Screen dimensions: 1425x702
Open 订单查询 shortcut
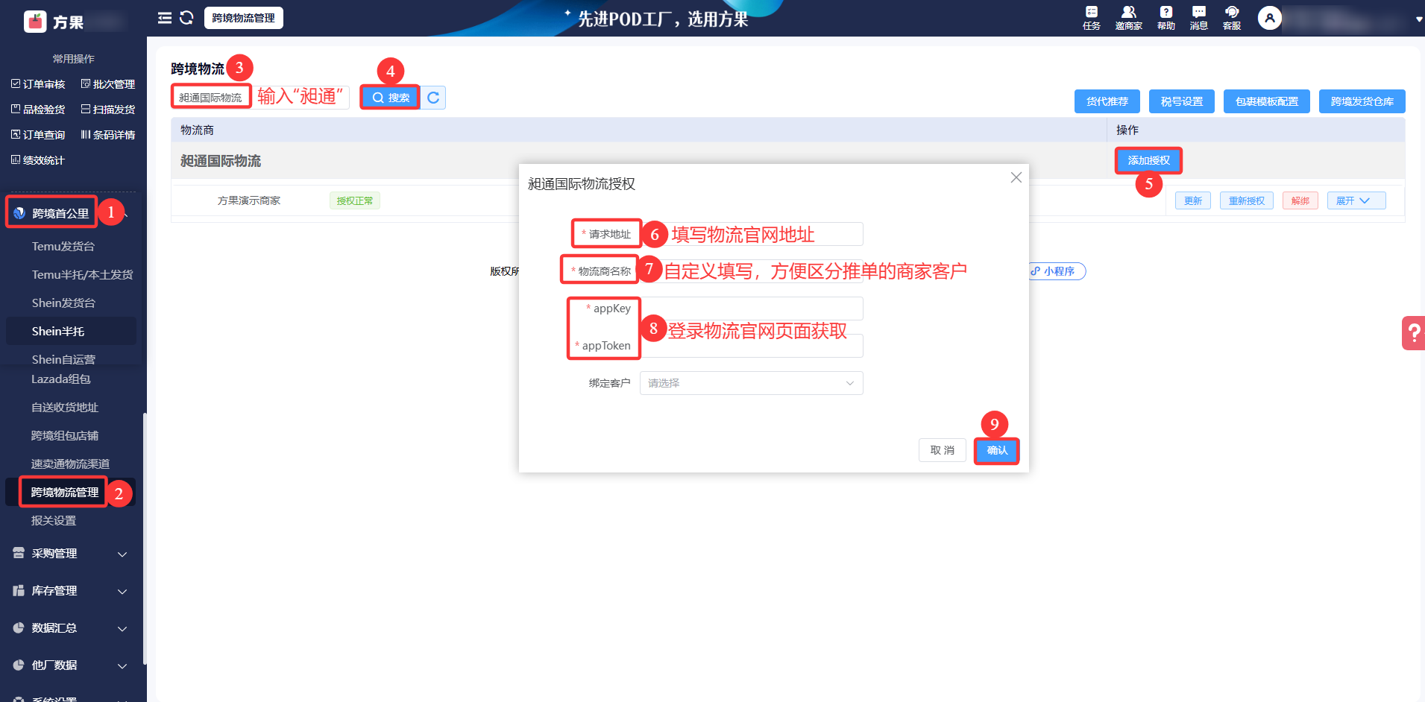[38, 135]
